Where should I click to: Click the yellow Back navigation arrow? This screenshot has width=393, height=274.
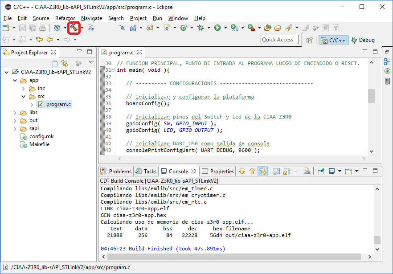tap(50, 40)
